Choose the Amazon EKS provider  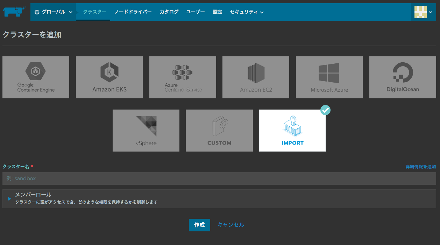click(x=109, y=77)
